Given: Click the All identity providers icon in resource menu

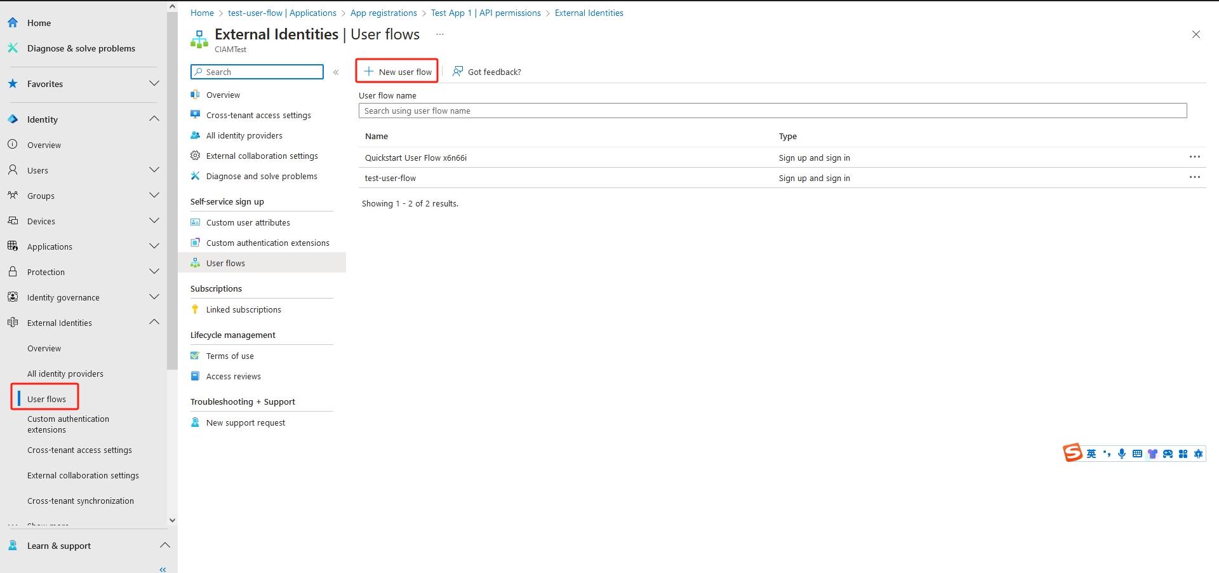Looking at the screenshot, I should 196,135.
